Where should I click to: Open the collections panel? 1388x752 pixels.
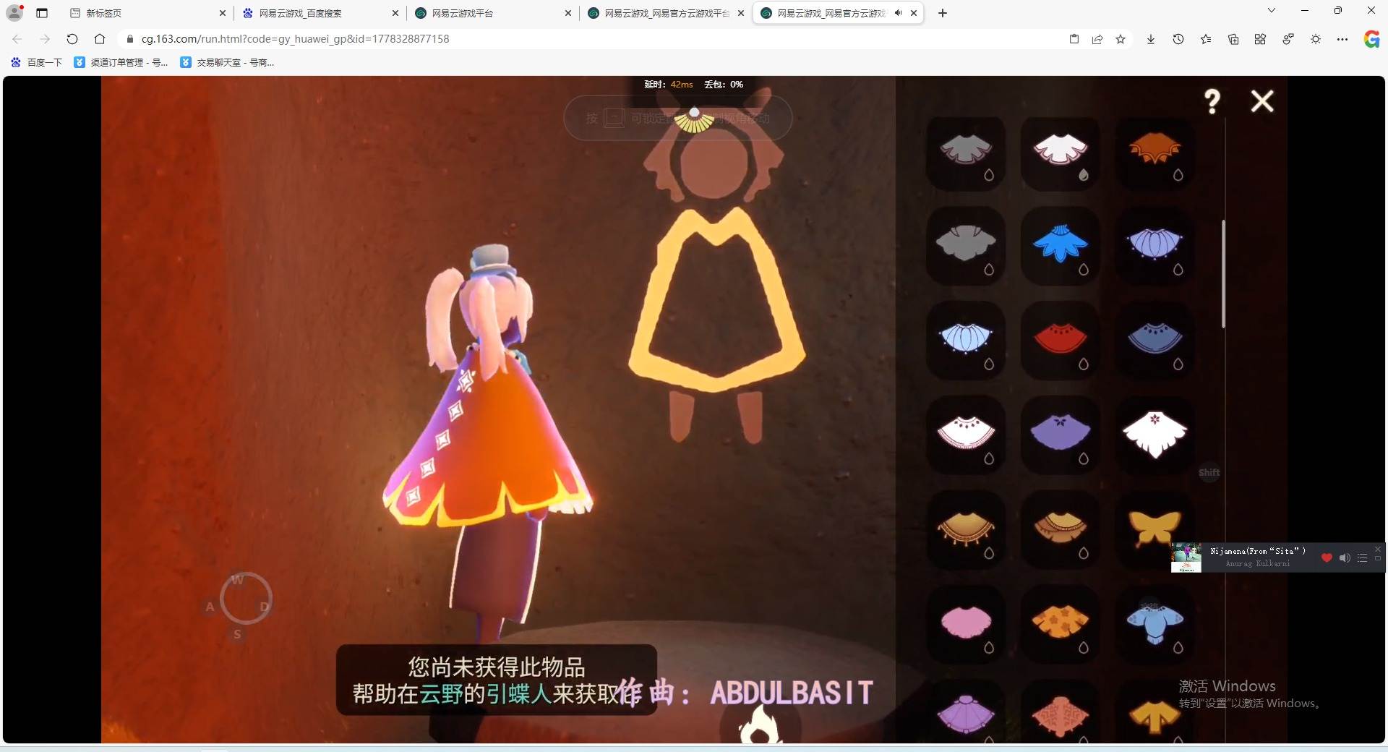tap(1233, 39)
